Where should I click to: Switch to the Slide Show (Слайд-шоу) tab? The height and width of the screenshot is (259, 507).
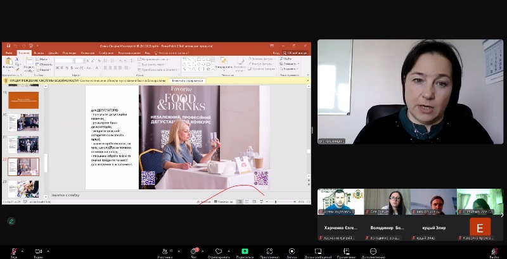(x=106, y=53)
